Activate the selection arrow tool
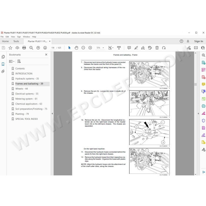This screenshot has width=206, height=206. (x=69, y=48)
